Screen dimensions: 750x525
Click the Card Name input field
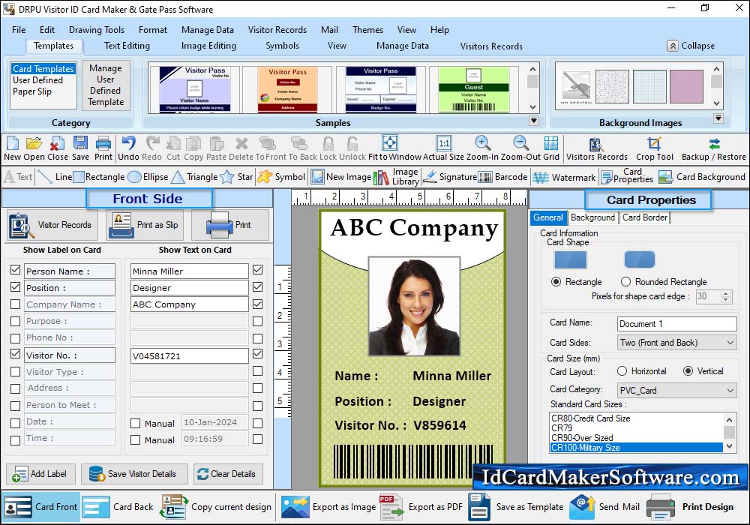[x=676, y=324]
